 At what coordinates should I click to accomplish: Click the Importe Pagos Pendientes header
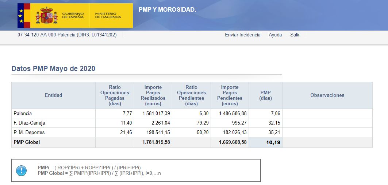(230, 95)
